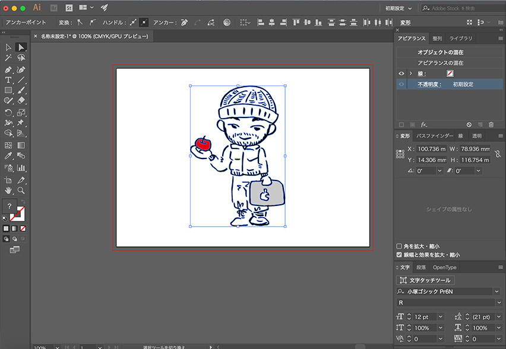Open the 小塚ゴシック Pr6N font dropdown
The height and width of the screenshot is (349, 506).
click(x=496, y=291)
